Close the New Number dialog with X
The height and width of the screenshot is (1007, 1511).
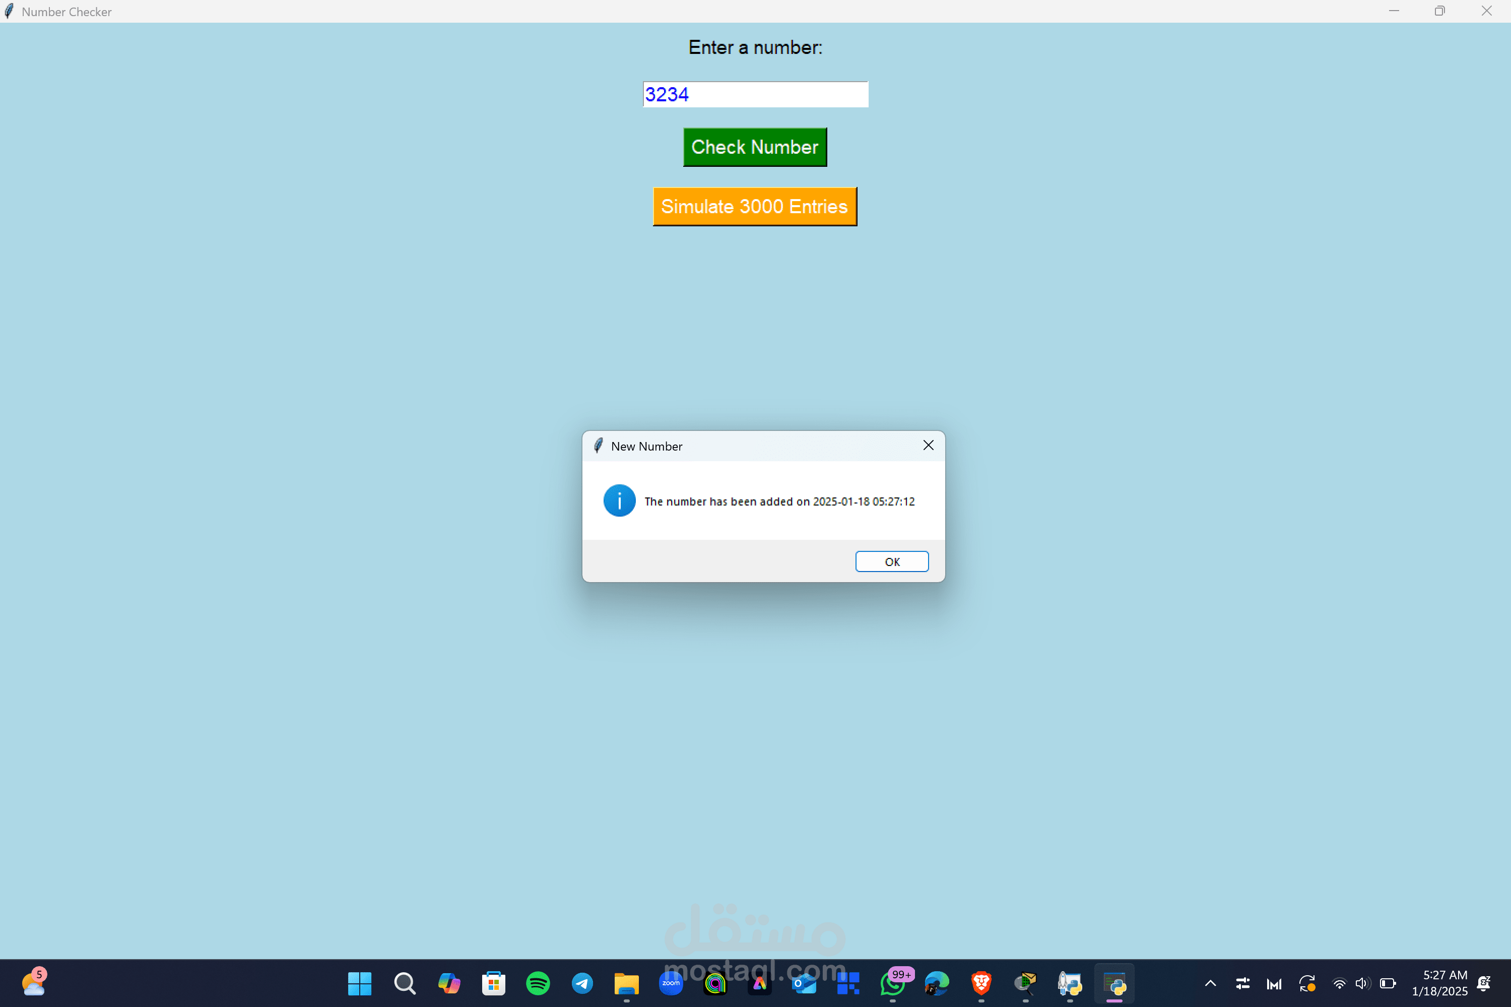[x=928, y=445]
